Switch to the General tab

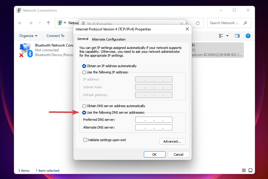tap(83, 39)
